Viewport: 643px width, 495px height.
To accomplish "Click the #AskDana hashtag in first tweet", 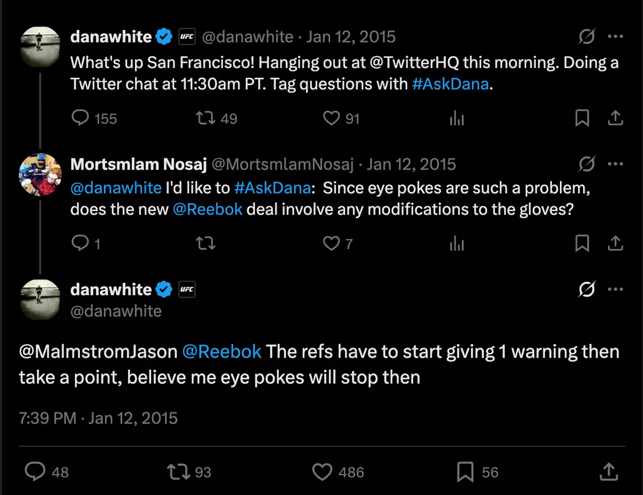I will [450, 84].
